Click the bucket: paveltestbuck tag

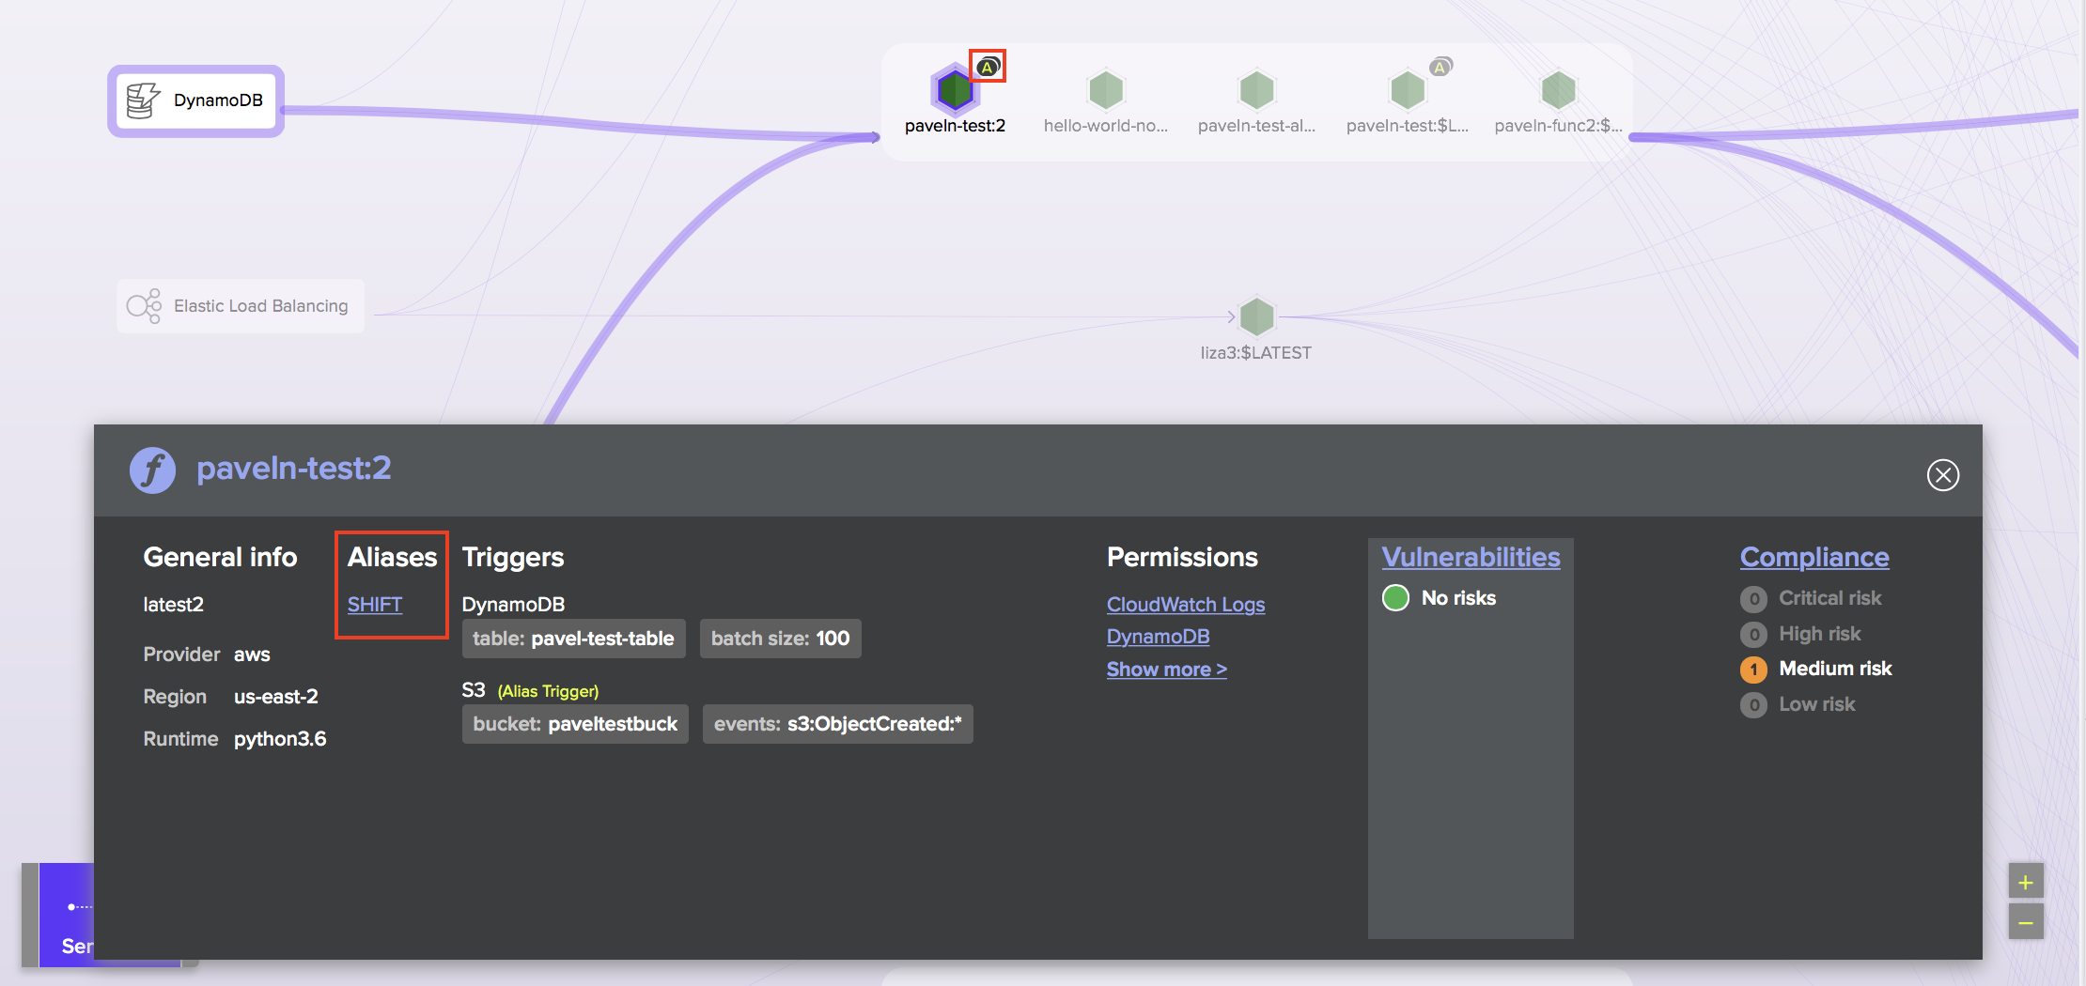pyautogui.click(x=575, y=724)
